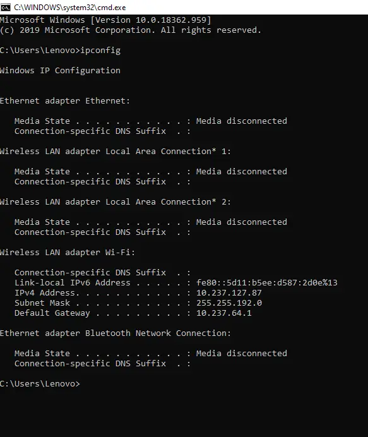This screenshot has width=368, height=437.
Task: Click the Windows IP Configuration heading
Action: click(60, 71)
